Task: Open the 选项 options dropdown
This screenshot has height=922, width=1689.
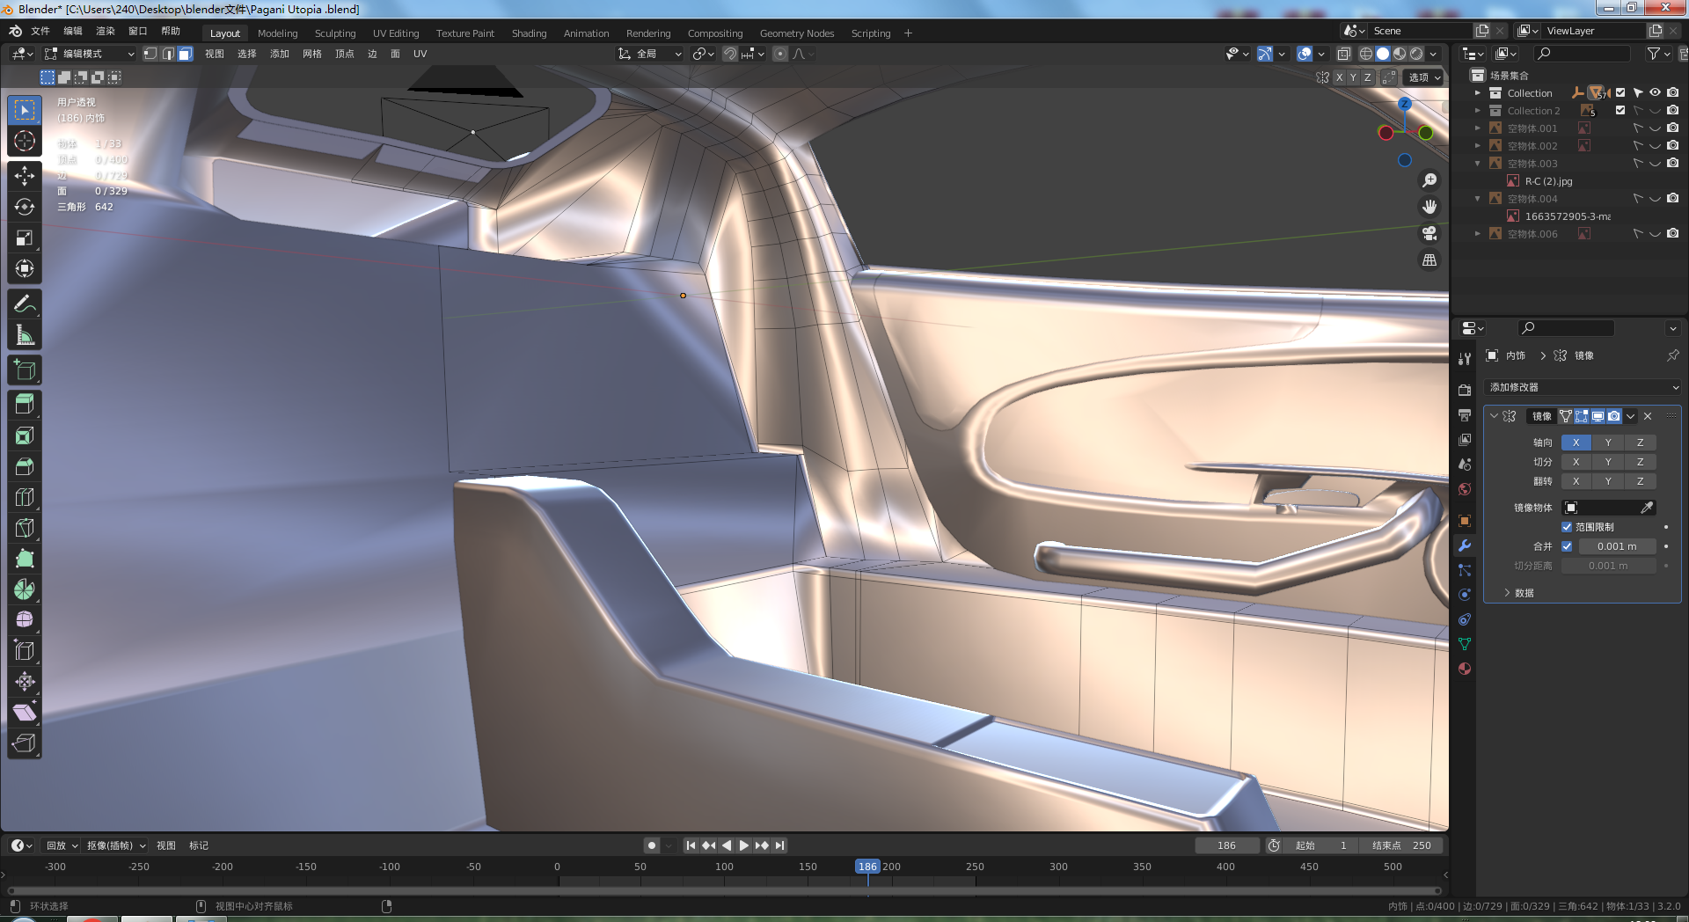Action: coord(1424,77)
